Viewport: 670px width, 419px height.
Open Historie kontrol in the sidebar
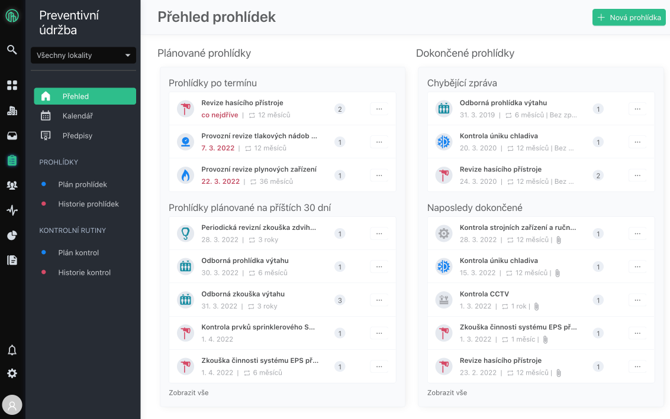pos(84,272)
